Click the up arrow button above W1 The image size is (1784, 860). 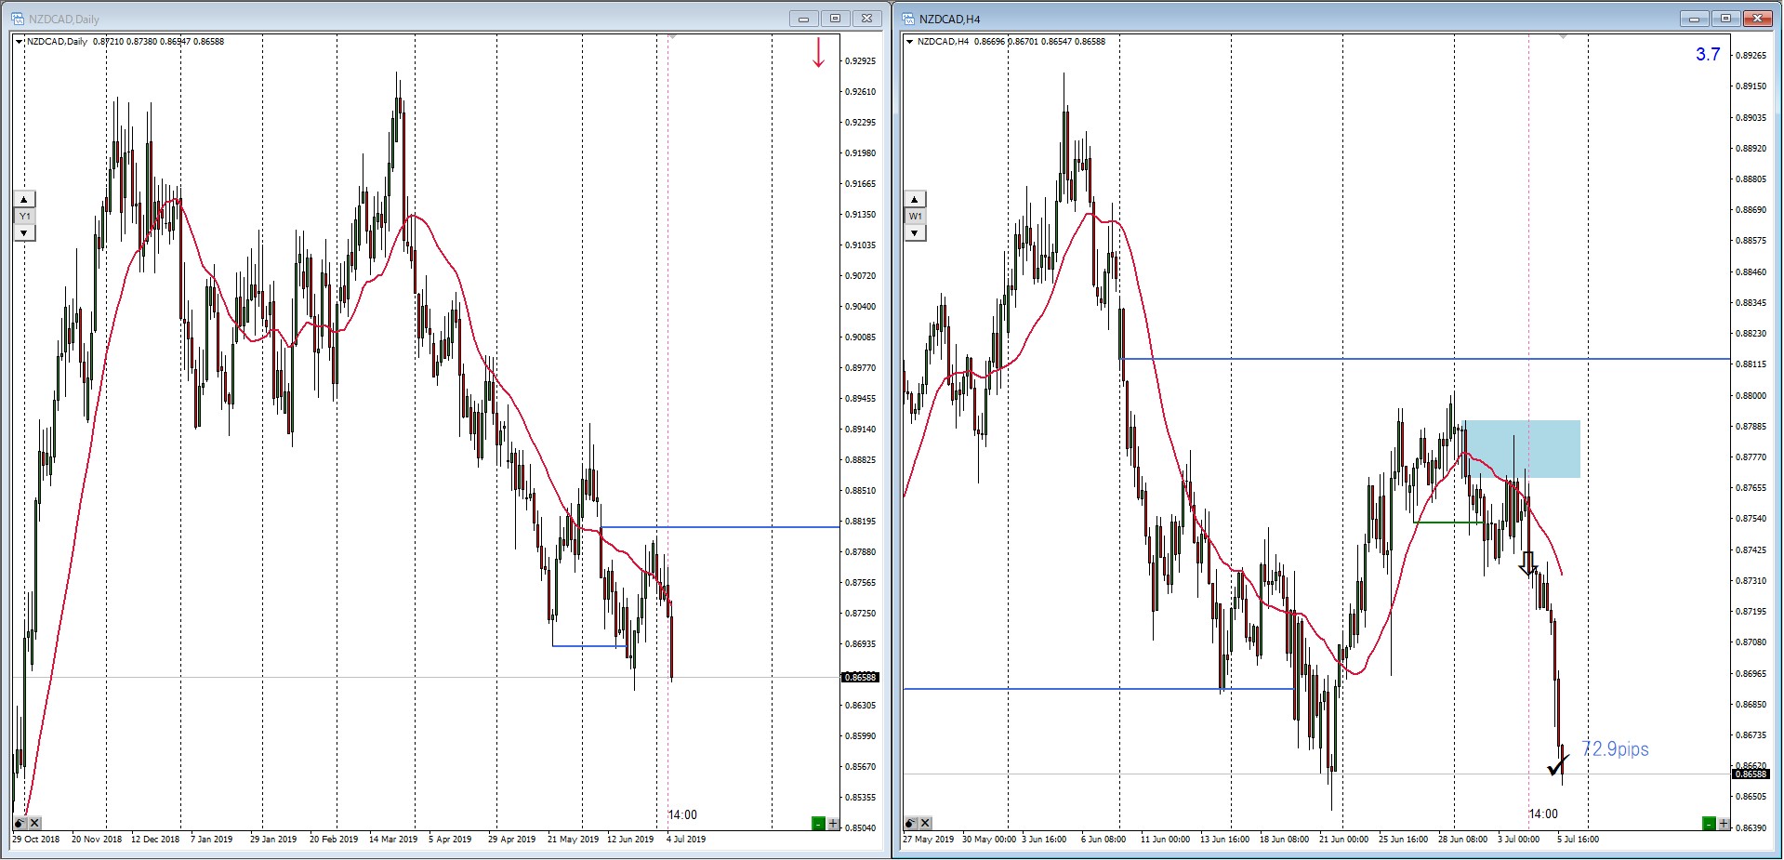(x=915, y=199)
